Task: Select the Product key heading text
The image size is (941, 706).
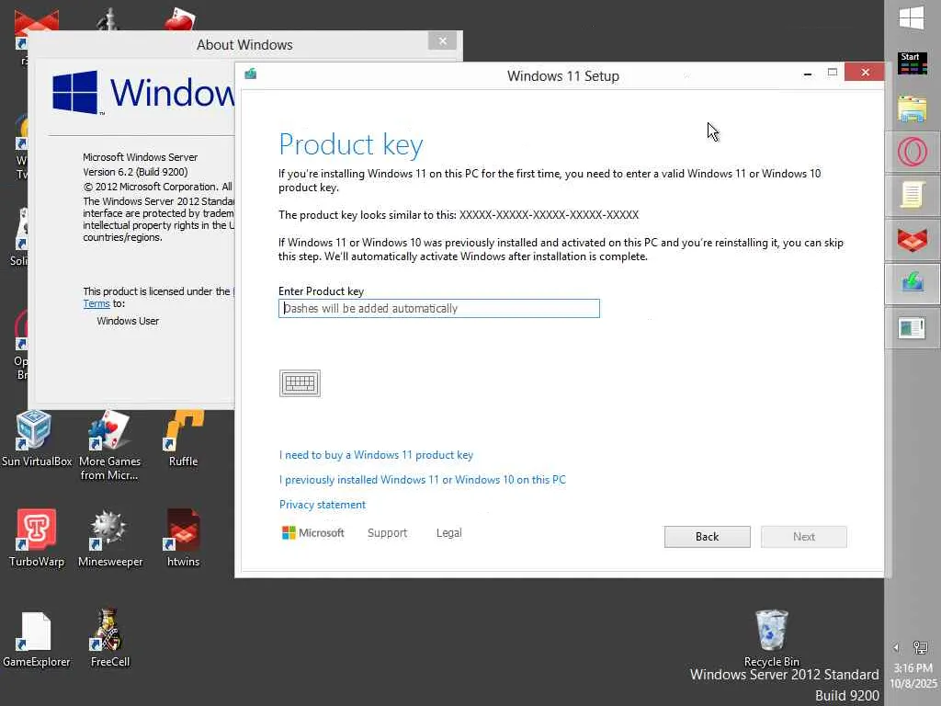Action: [350, 145]
